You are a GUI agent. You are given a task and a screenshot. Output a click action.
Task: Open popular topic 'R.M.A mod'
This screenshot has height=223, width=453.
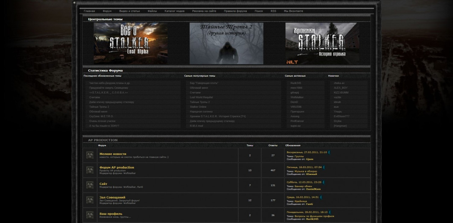196,126
